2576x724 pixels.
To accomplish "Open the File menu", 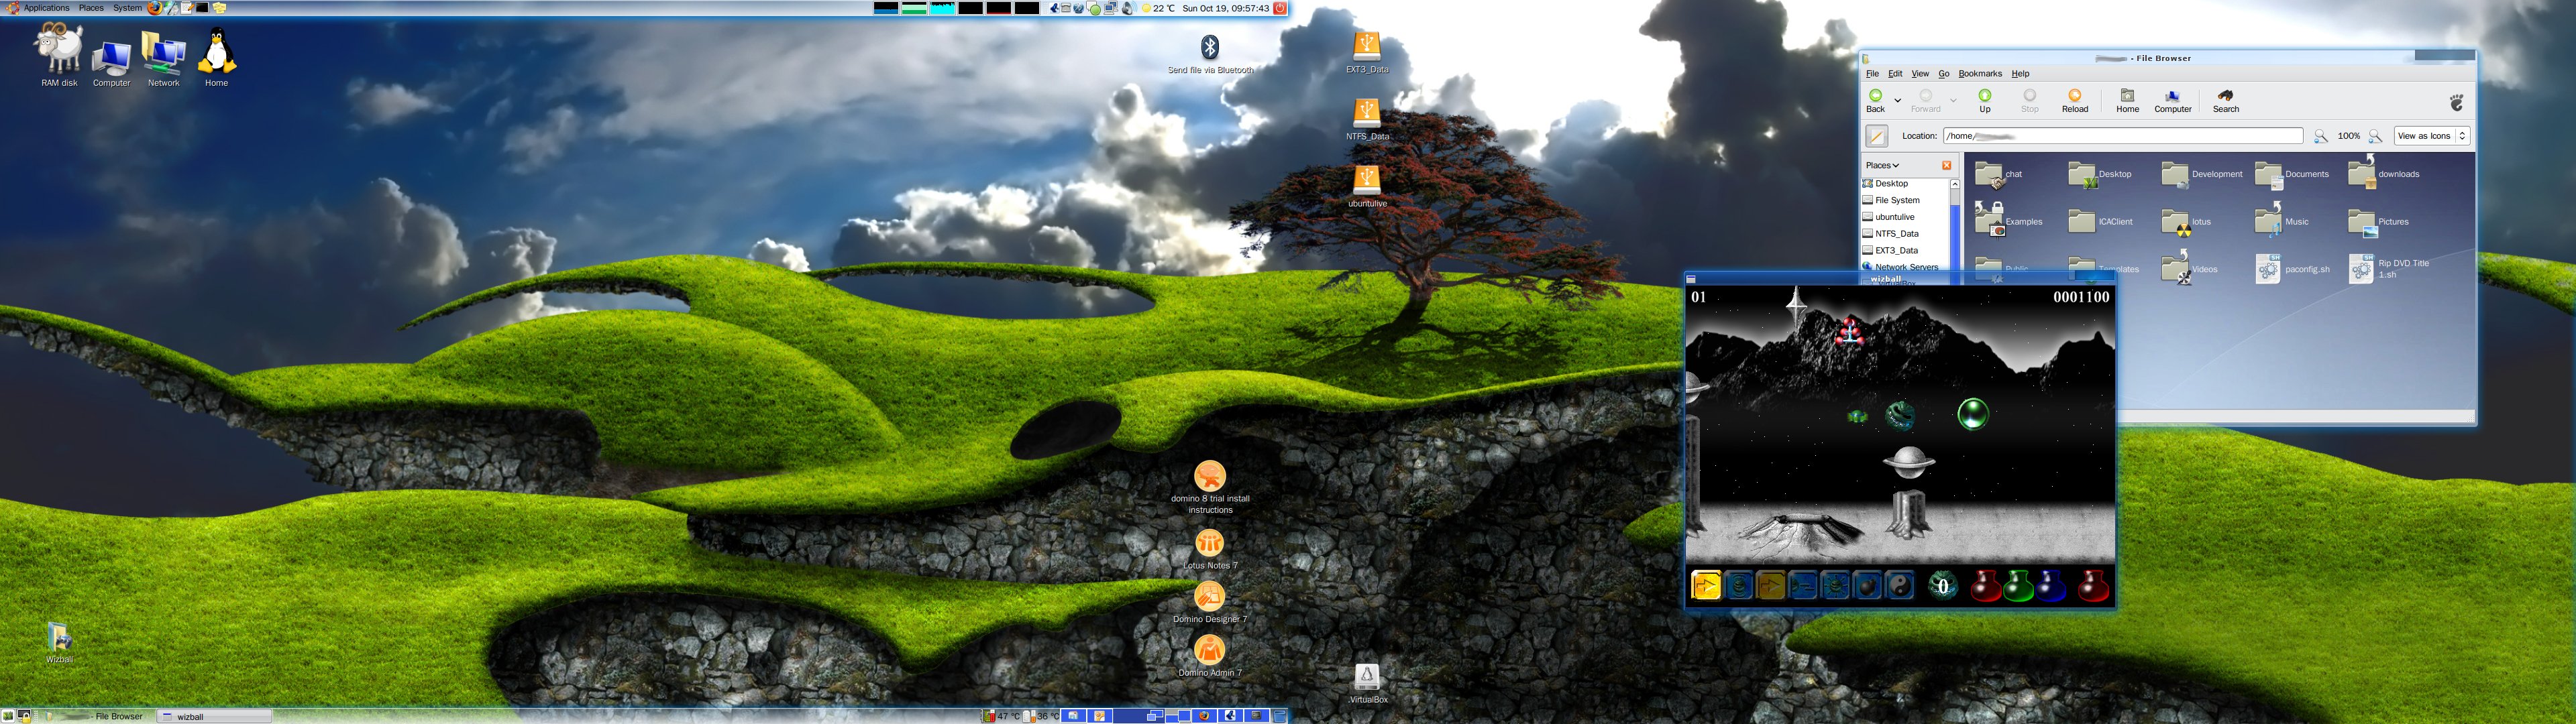I will pyautogui.click(x=1872, y=74).
